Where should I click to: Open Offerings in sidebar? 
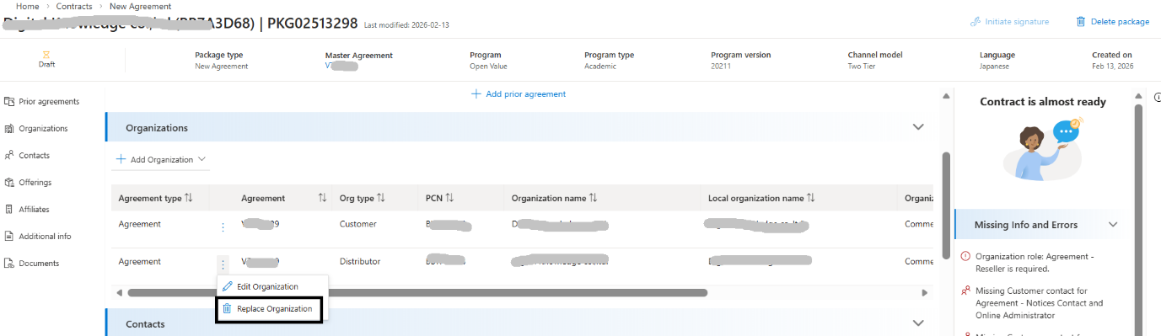28,182
